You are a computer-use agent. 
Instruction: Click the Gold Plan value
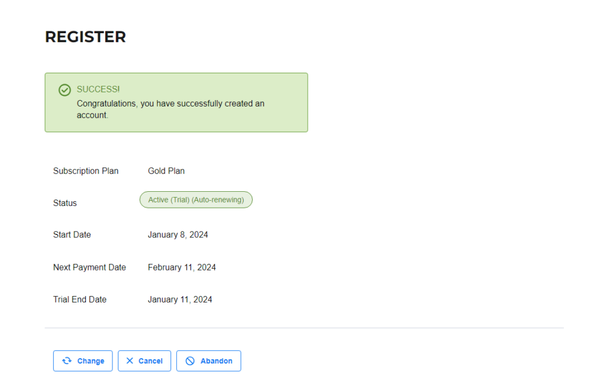tap(166, 171)
